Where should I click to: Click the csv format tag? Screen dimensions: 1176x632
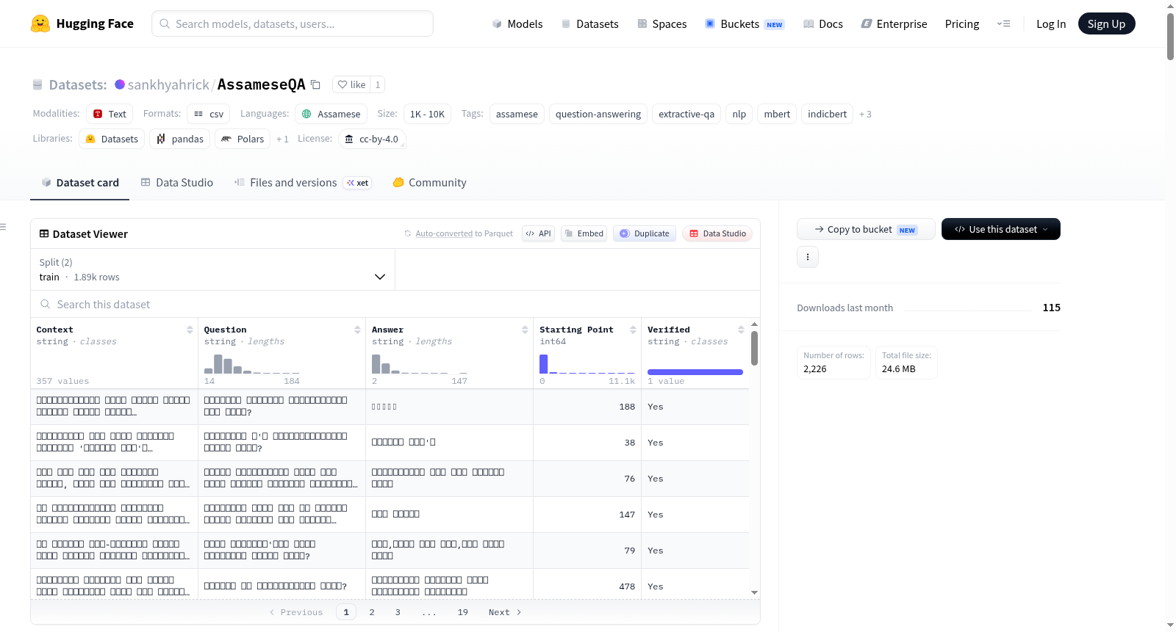click(209, 114)
